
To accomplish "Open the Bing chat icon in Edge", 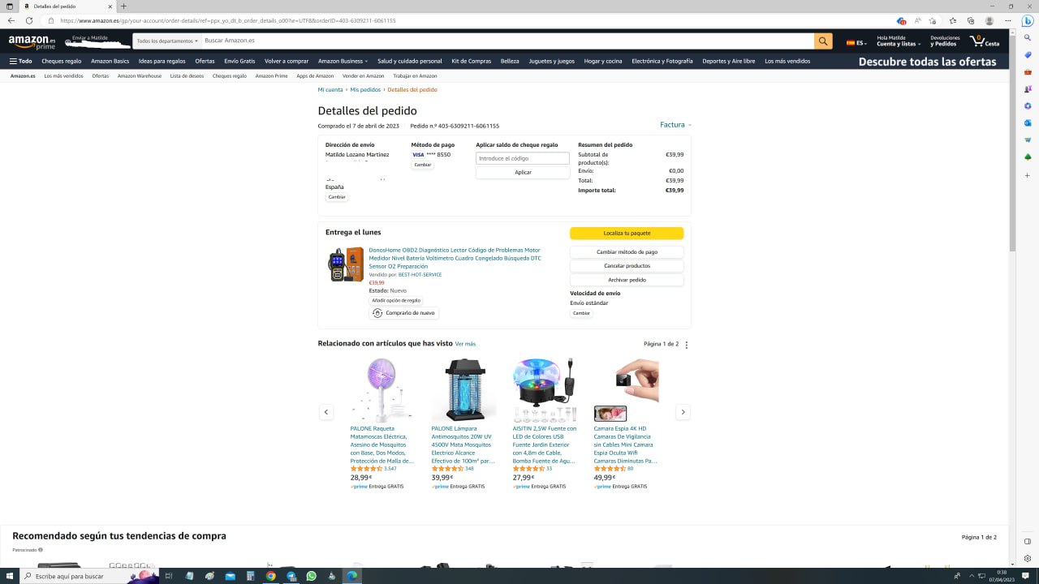I will (x=1028, y=21).
